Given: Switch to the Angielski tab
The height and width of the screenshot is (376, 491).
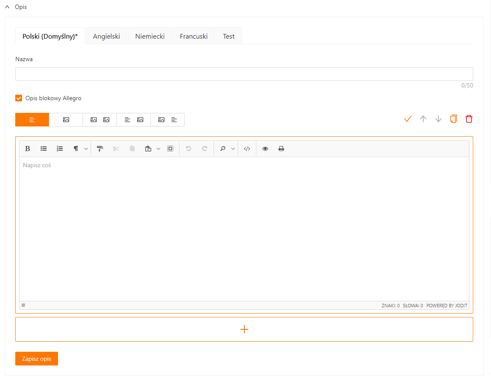Looking at the screenshot, I should (x=106, y=36).
